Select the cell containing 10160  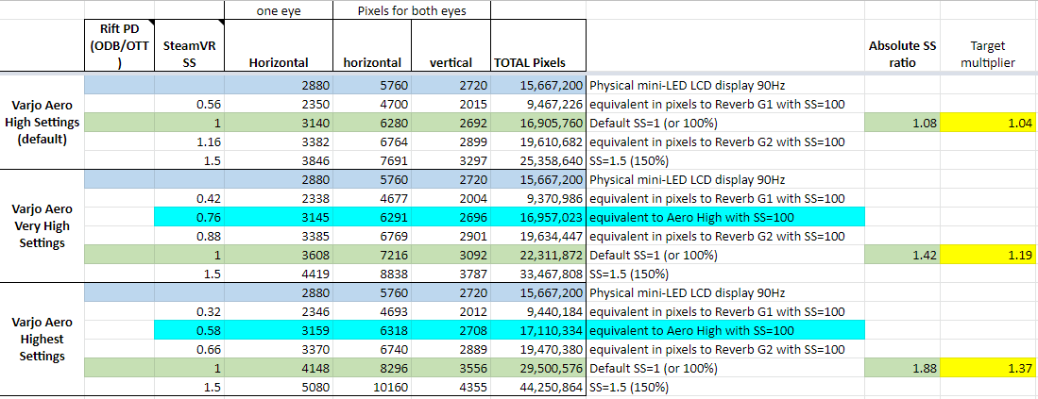(373, 387)
